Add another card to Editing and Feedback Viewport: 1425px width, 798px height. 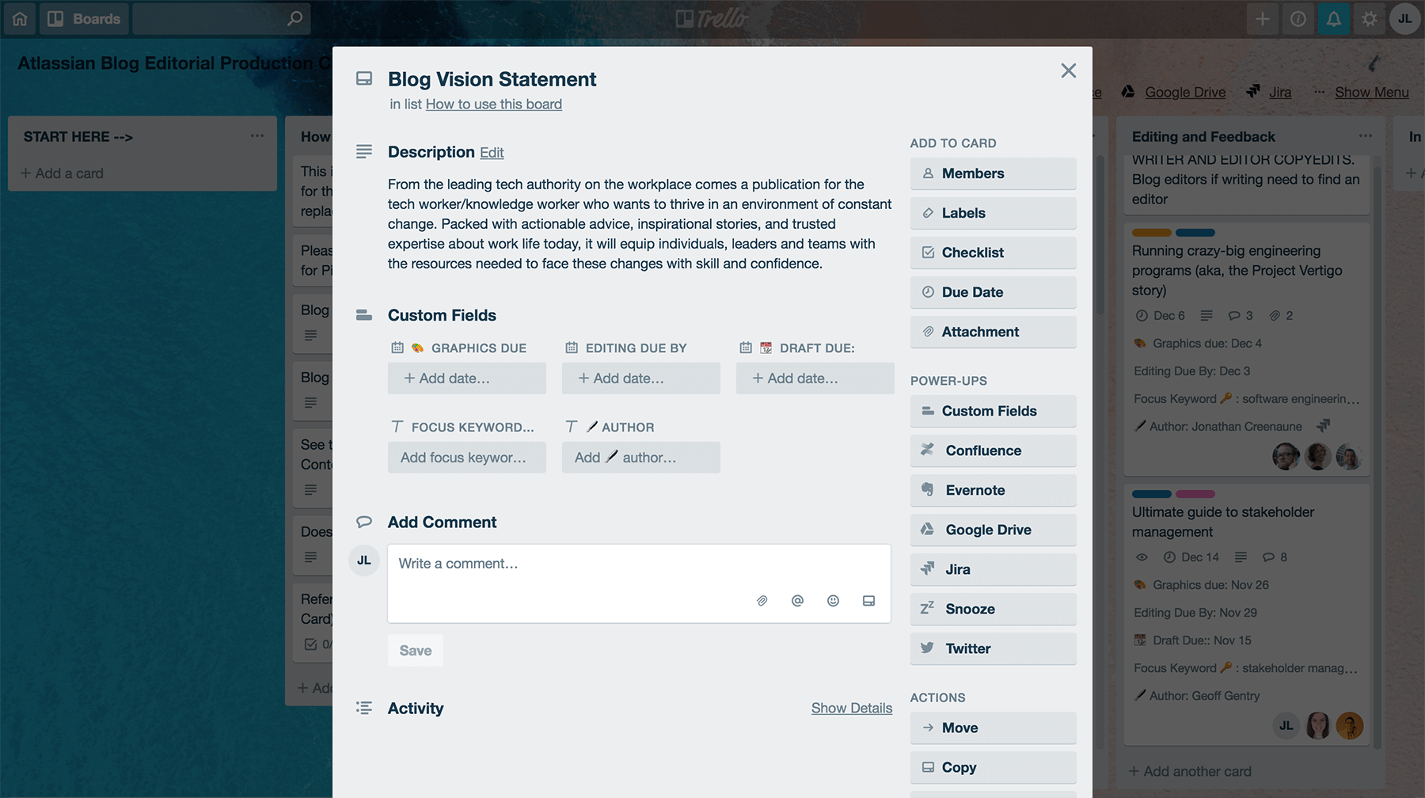[x=1191, y=771]
